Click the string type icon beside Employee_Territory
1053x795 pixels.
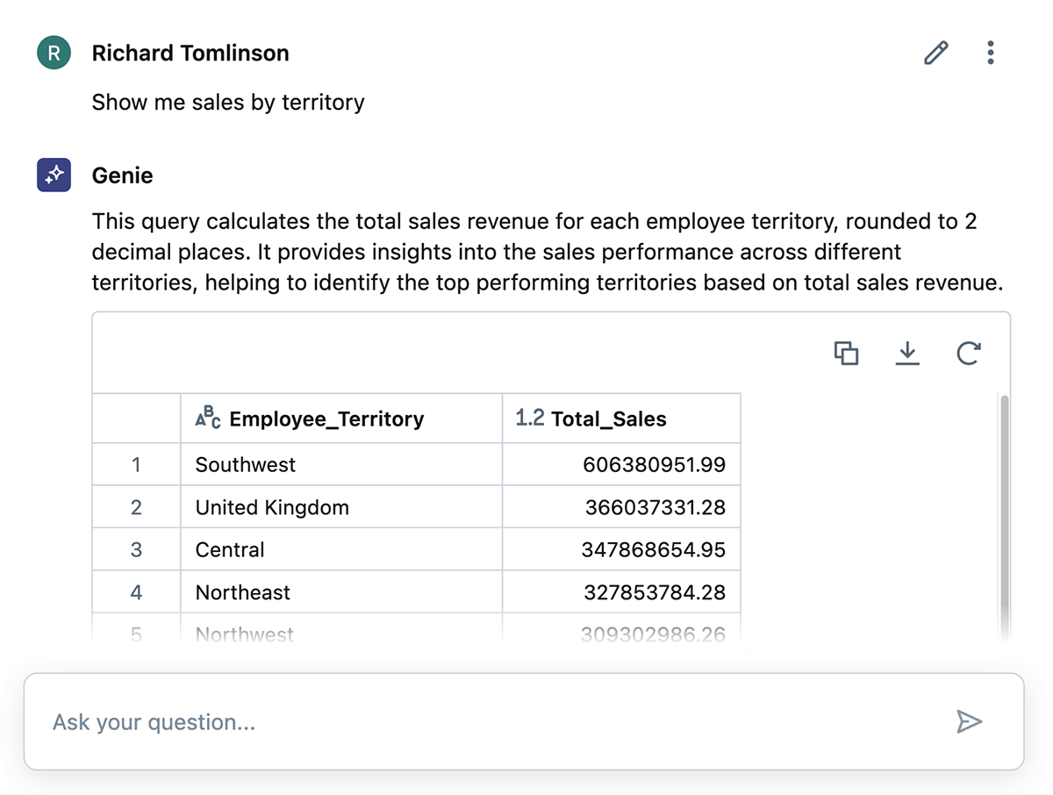tap(208, 419)
